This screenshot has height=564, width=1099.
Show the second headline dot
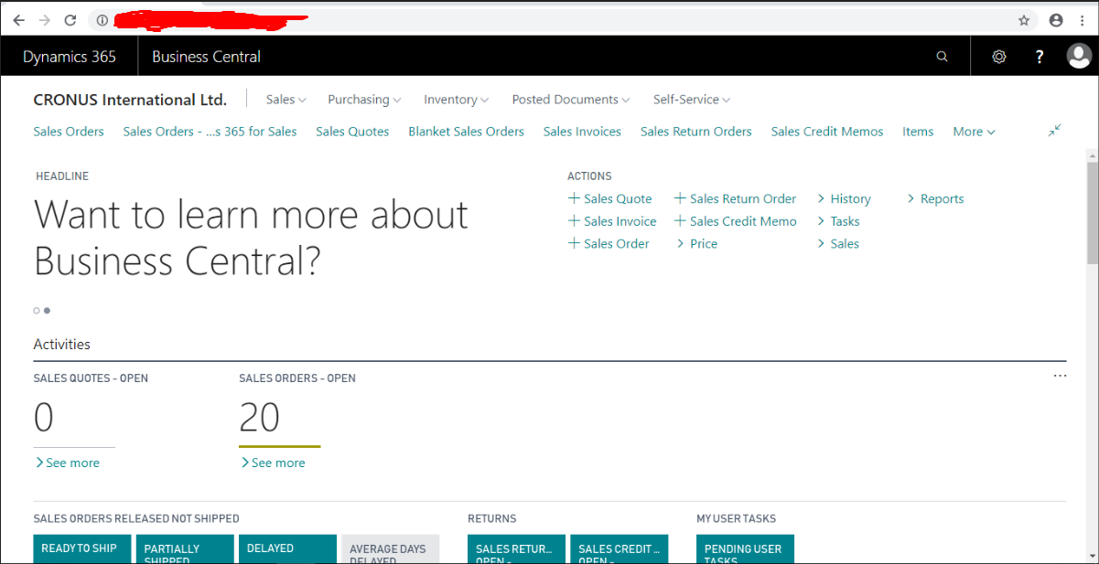tap(47, 311)
